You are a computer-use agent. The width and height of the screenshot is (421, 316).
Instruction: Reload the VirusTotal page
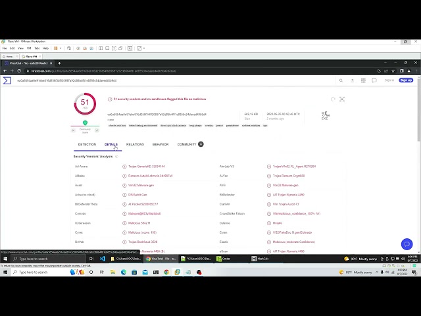tap(19, 71)
